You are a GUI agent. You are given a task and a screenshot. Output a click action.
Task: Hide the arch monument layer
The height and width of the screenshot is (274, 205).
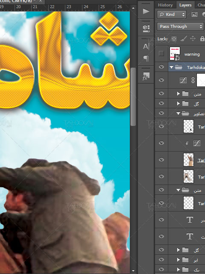click(161, 176)
